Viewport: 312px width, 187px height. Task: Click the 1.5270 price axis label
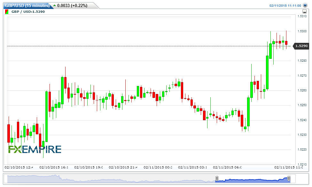point(302,75)
